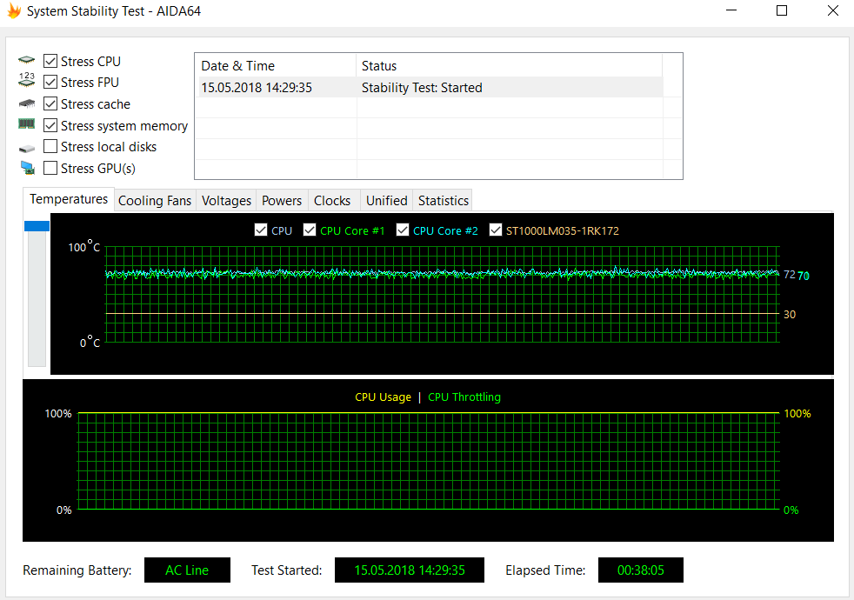Open the Voltages tab

click(x=226, y=201)
